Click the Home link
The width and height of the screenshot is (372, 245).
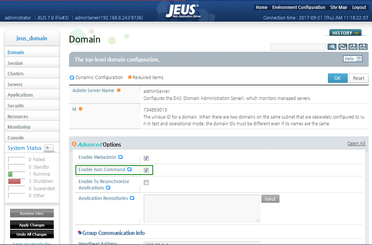coord(261,7)
